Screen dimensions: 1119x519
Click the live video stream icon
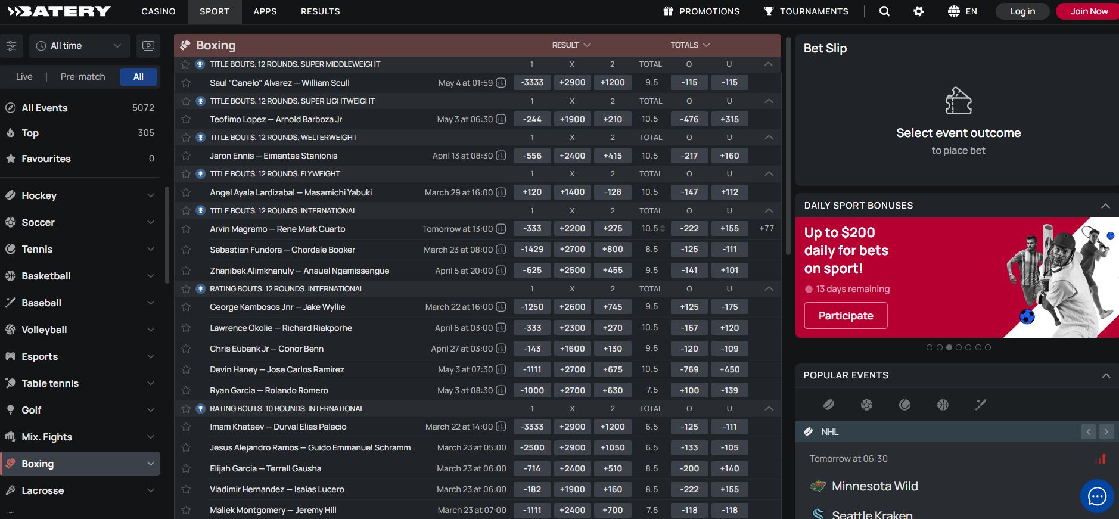point(148,46)
